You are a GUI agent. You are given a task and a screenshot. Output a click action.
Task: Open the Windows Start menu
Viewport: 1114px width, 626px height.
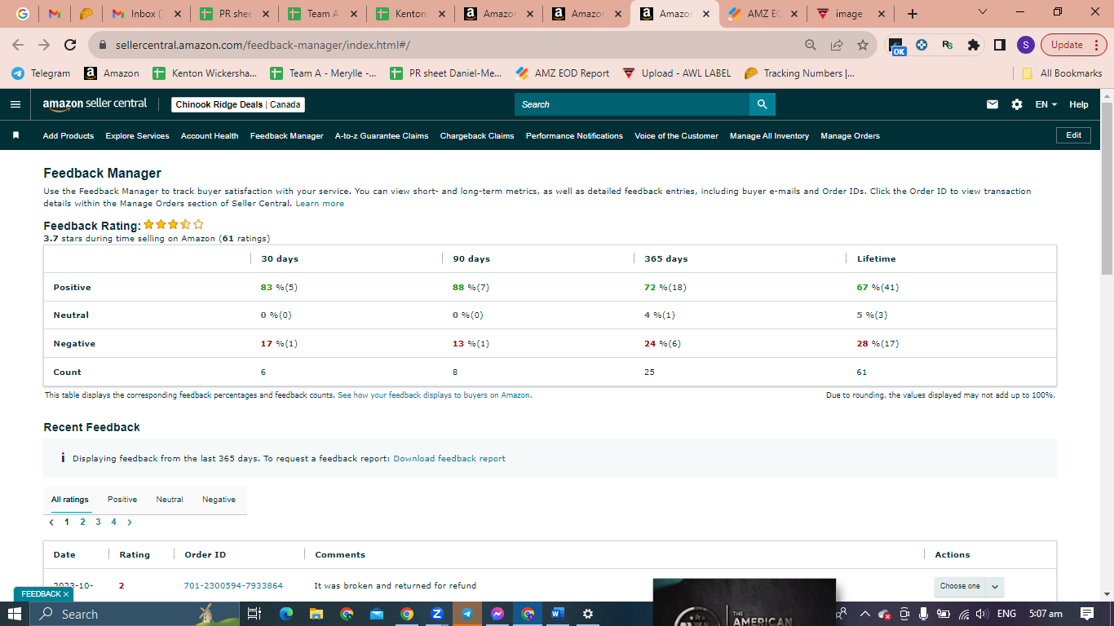[15, 614]
